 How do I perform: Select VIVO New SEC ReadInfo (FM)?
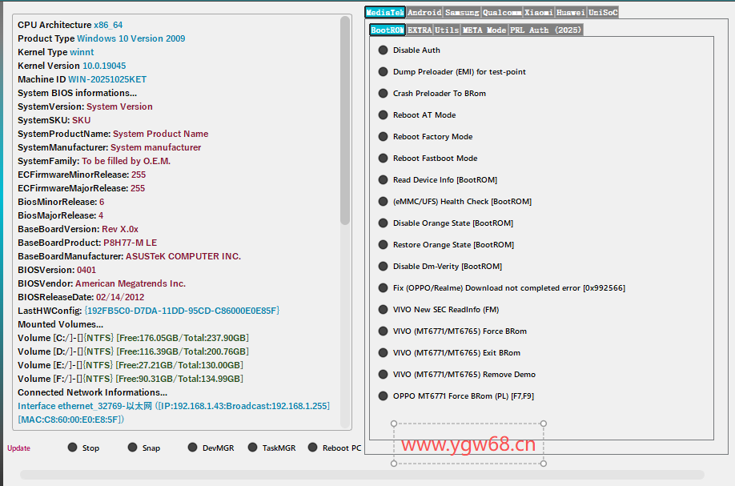point(438,309)
